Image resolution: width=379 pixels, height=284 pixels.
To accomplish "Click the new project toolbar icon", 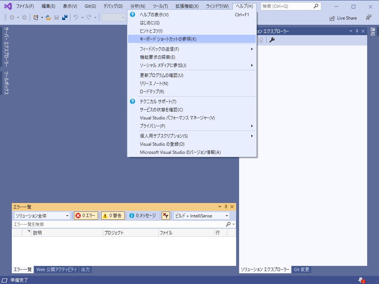I will (x=36, y=17).
